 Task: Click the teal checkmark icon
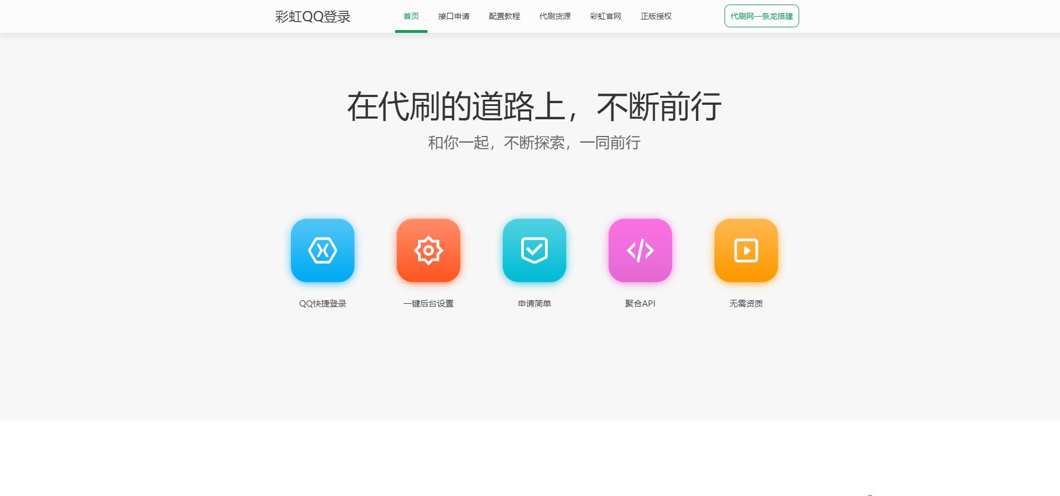[534, 250]
